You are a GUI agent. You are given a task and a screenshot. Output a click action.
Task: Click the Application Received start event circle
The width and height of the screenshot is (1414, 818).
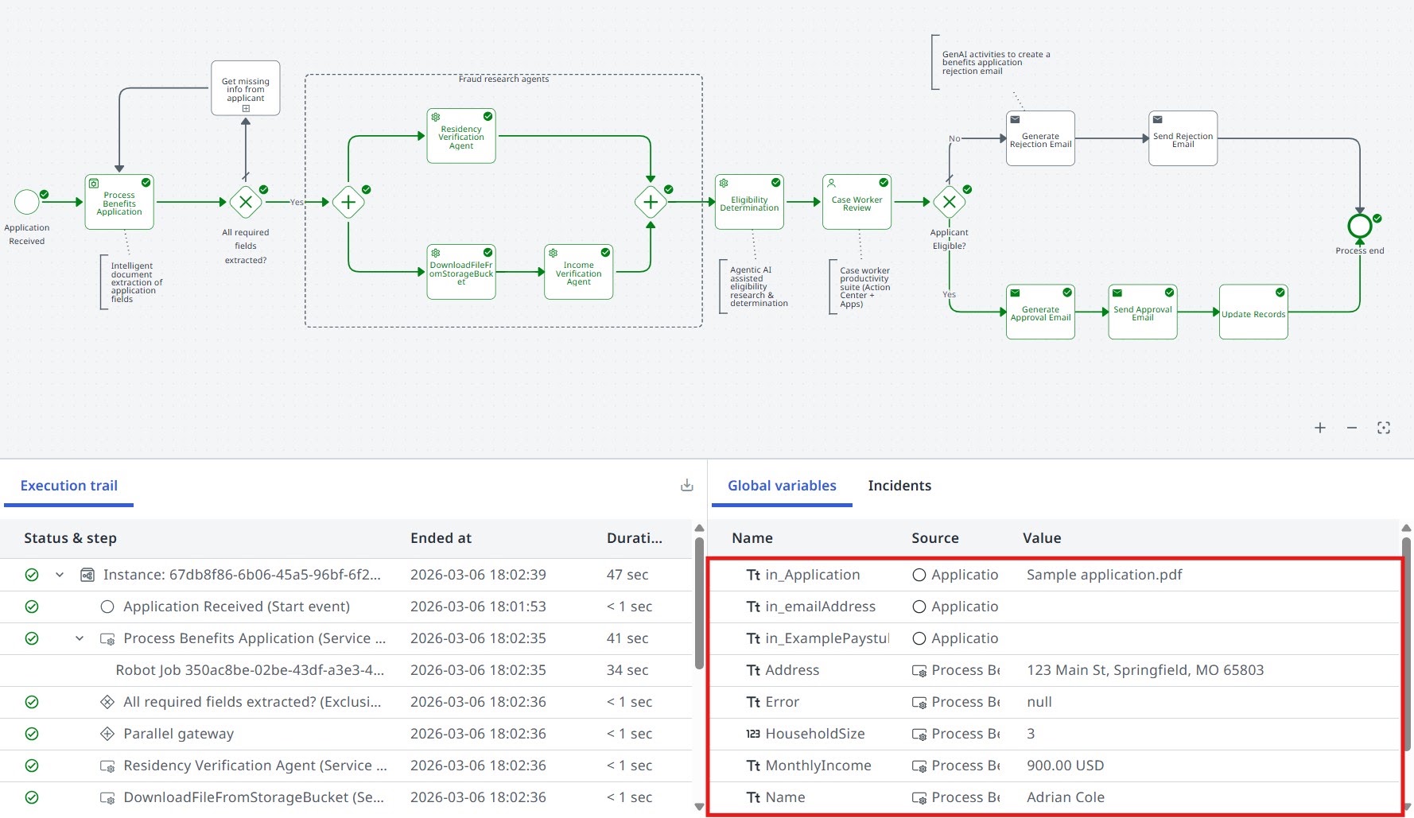27,202
